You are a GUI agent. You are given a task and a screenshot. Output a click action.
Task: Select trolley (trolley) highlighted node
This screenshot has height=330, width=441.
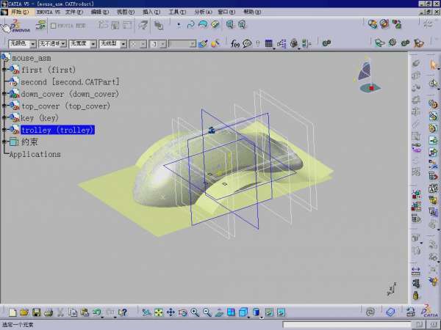(57, 130)
